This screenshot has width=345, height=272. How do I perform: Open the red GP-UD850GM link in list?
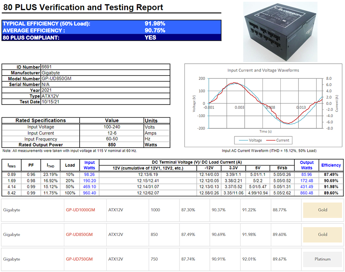[80, 234]
